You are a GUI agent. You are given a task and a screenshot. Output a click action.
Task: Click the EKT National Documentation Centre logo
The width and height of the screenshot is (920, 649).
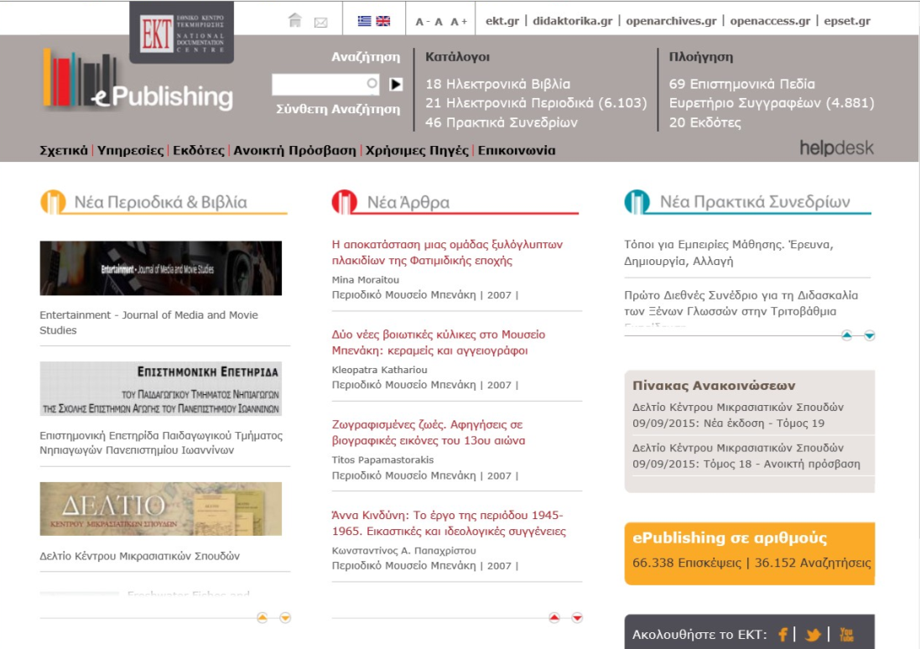(x=181, y=33)
